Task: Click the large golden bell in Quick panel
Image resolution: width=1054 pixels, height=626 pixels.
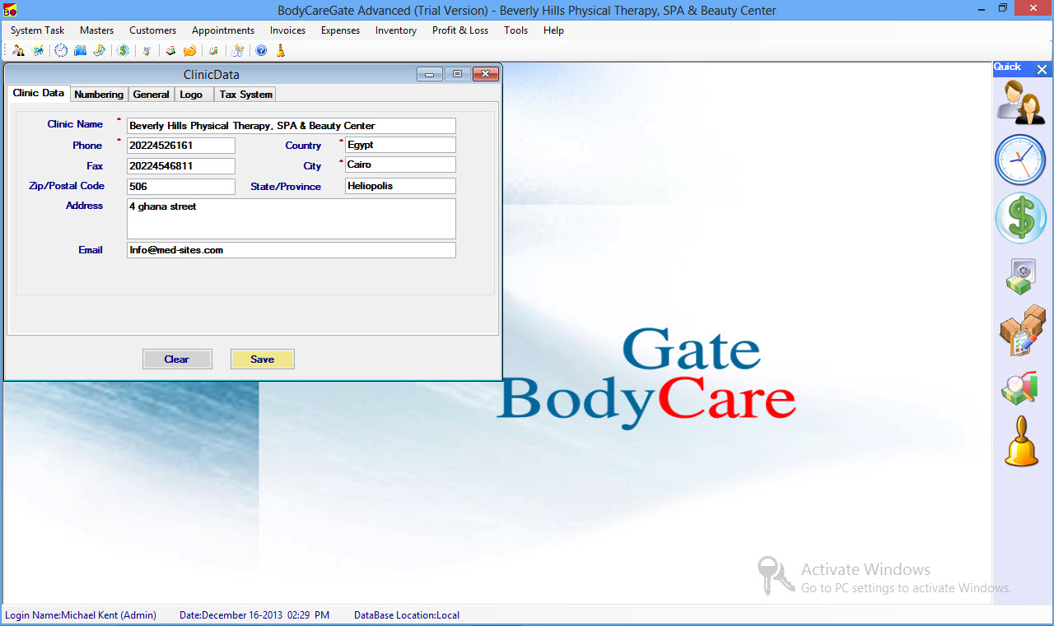Action: [1021, 442]
